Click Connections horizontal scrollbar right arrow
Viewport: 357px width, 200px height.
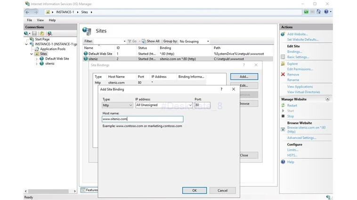[75, 191]
